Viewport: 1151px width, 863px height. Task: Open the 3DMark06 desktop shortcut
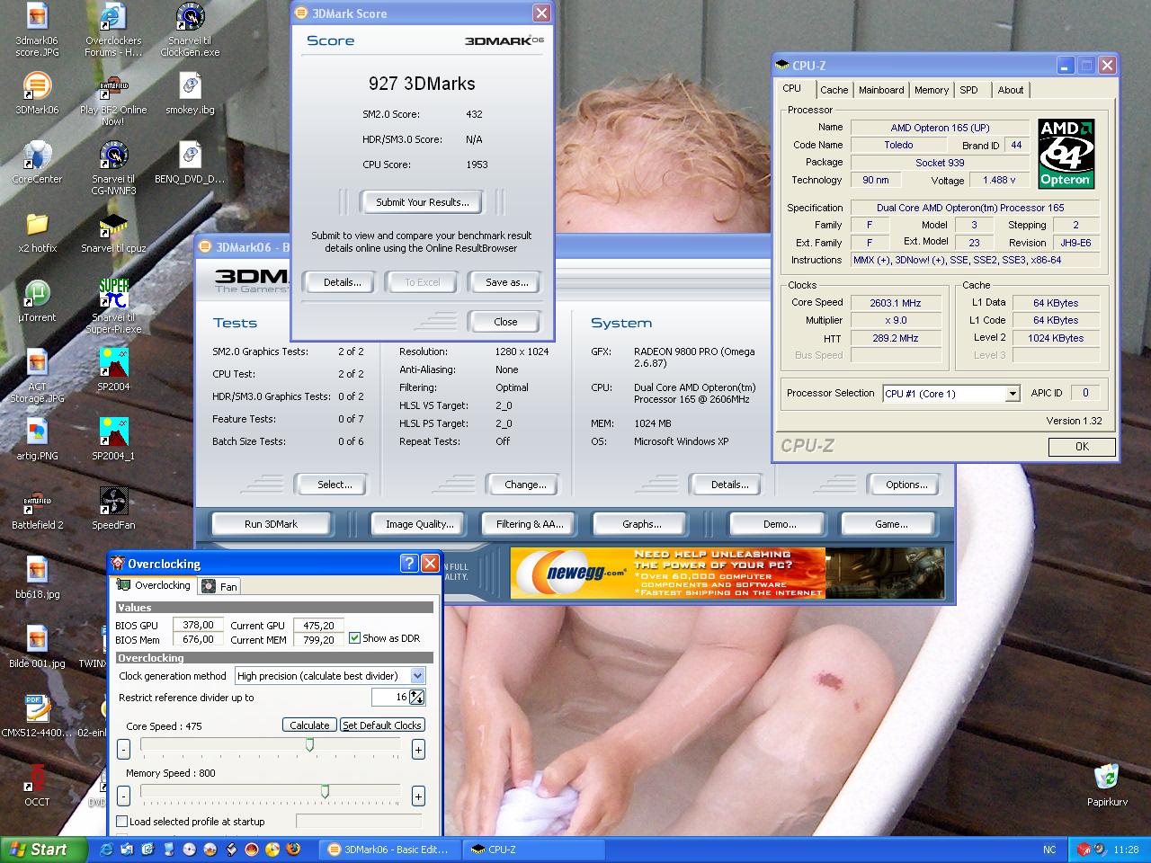[x=37, y=93]
